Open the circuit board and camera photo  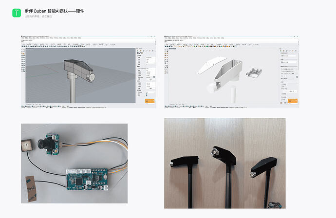(74, 163)
